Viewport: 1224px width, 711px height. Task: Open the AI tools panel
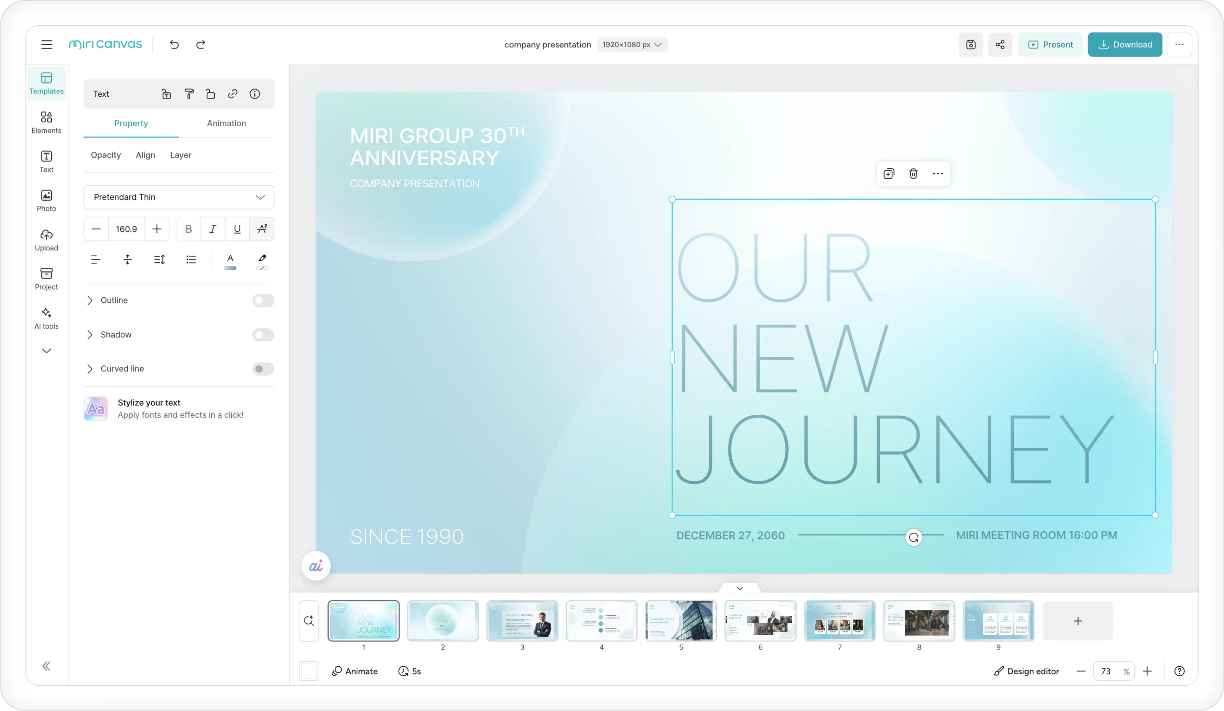(x=46, y=318)
